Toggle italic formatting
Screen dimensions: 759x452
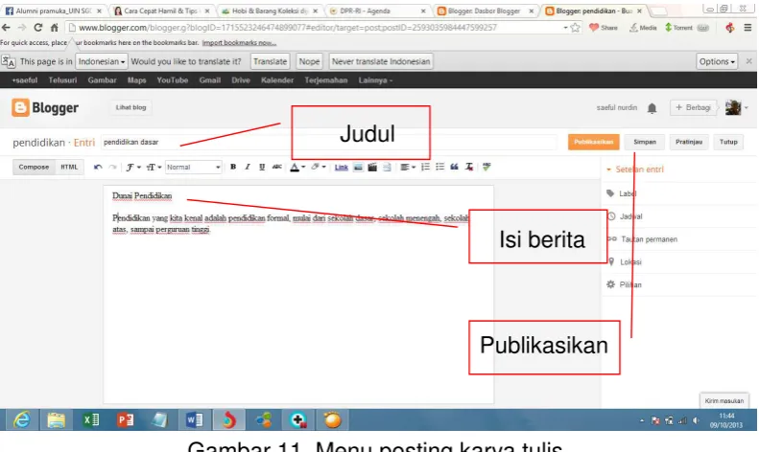coord(248,167)
